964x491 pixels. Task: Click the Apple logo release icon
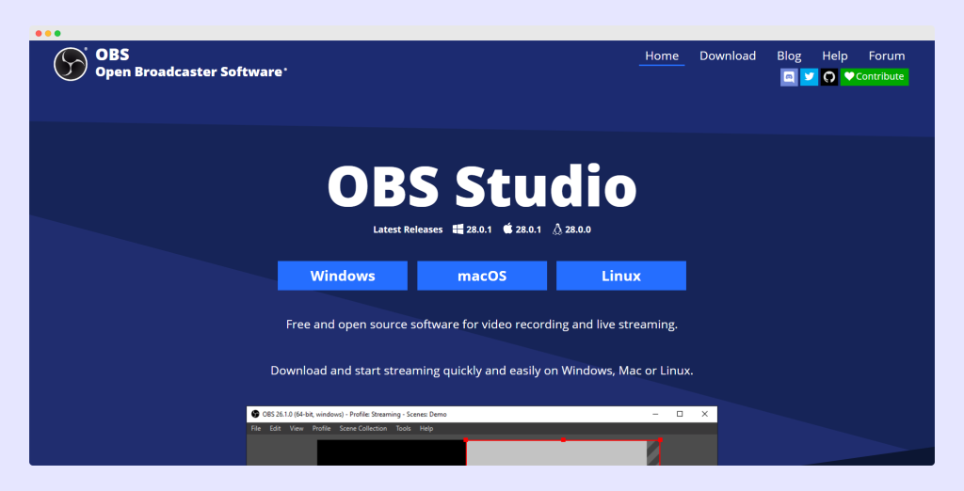(507, 229)
